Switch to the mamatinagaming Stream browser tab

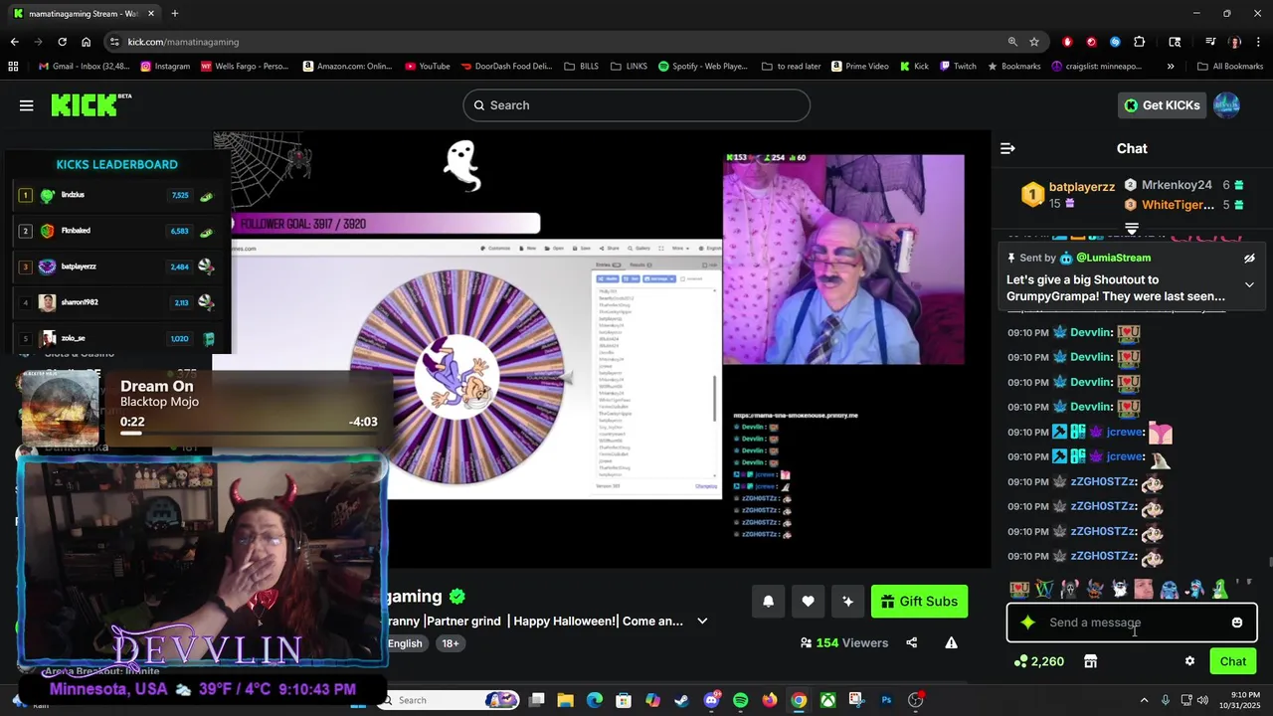click(84, 14)
